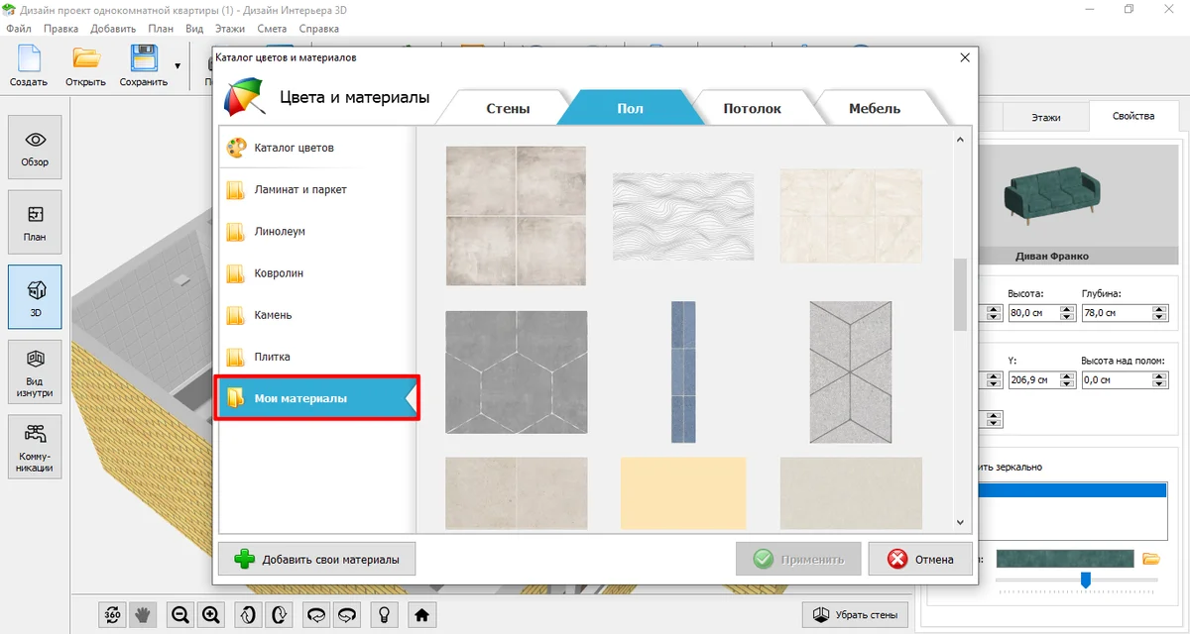Image resolution: width=1190 pixels, height=634 pixels.
Task: Click the Добавить свои материалы button
Action: pos(316,560)
